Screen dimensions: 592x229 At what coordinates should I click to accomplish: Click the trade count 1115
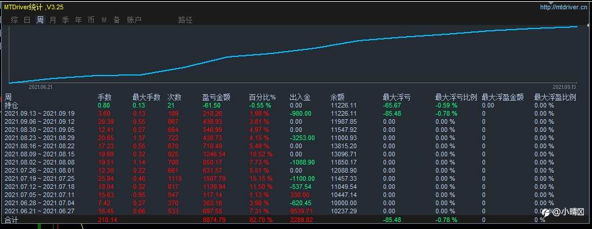(x=175, y=178)
